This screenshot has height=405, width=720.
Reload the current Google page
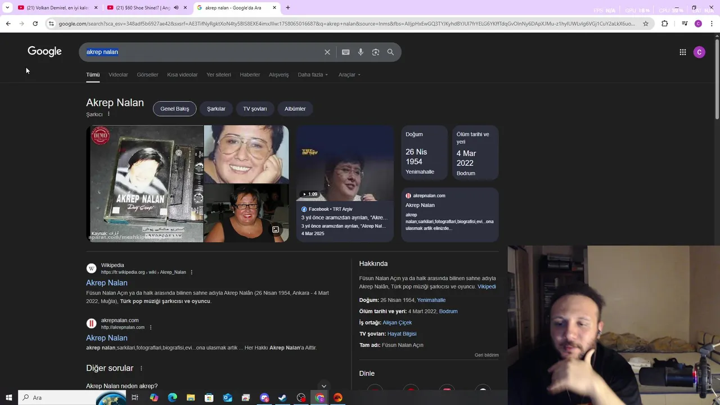click(35, 24)
